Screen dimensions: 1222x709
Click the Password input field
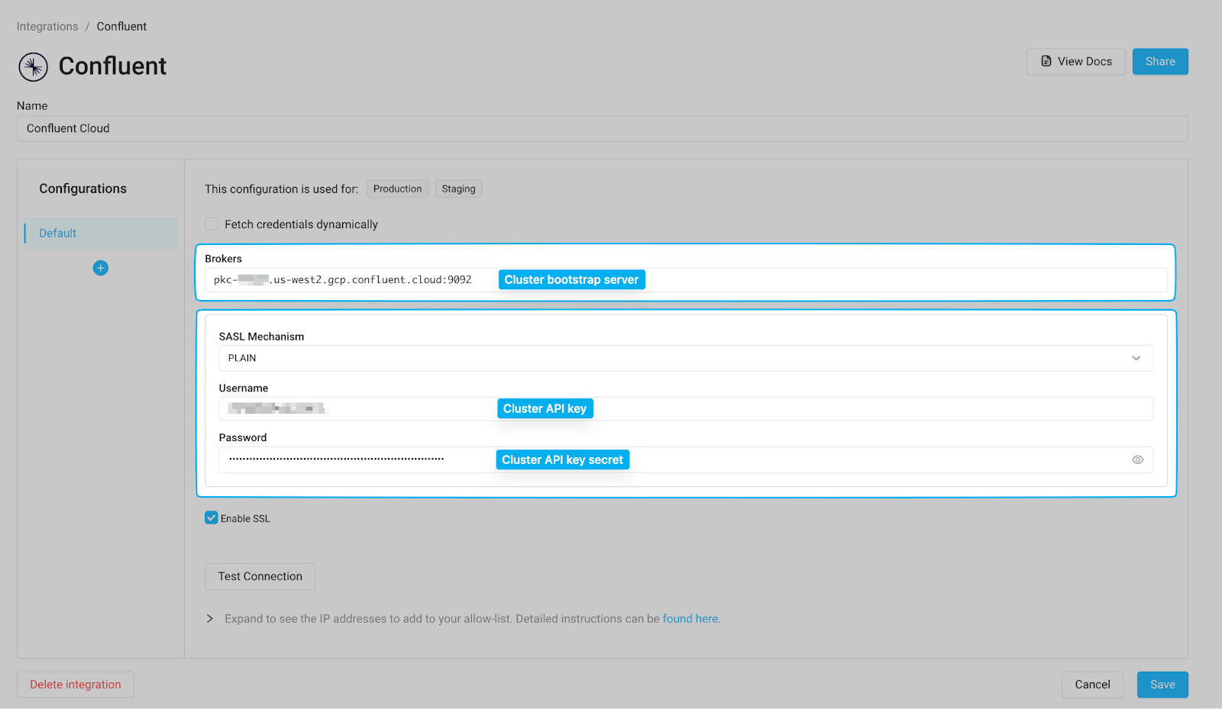686,459
